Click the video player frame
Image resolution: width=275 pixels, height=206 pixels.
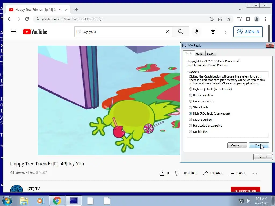click(109, 100)
